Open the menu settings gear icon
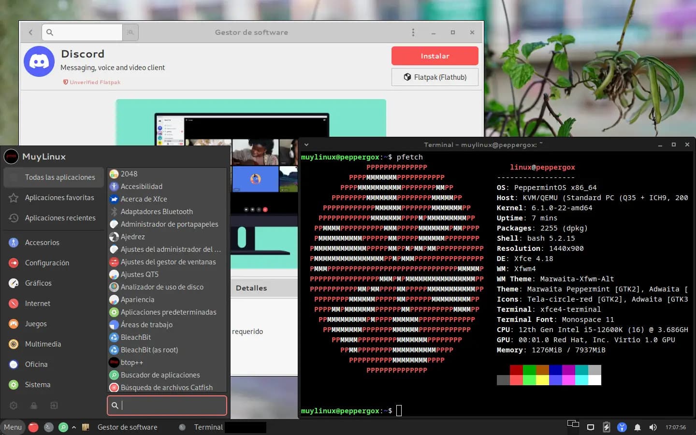 (x=14, y=406)
